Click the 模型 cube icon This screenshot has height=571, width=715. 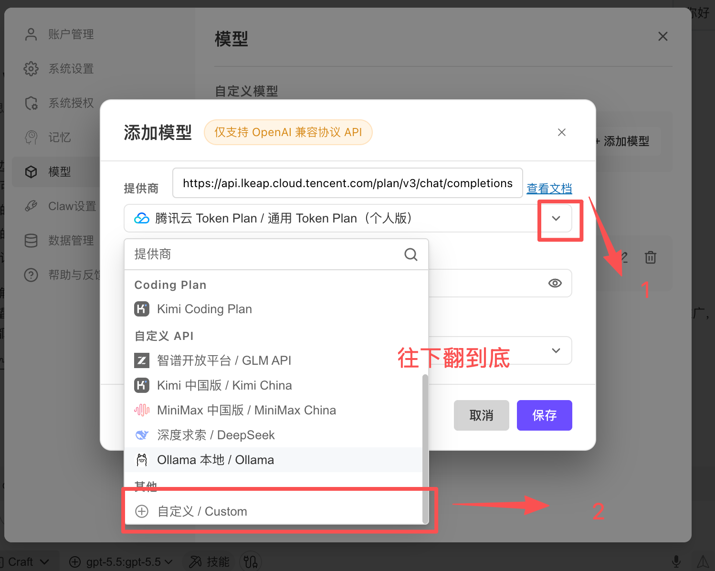pyautogui.click(x=31, y=172)
